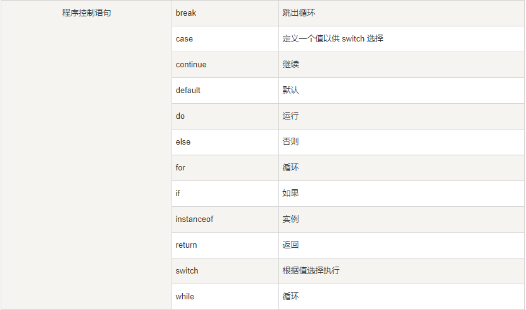The image size is (526, 310).
Task: Click the 程序控制语句 category header cell
Action: 86,13
